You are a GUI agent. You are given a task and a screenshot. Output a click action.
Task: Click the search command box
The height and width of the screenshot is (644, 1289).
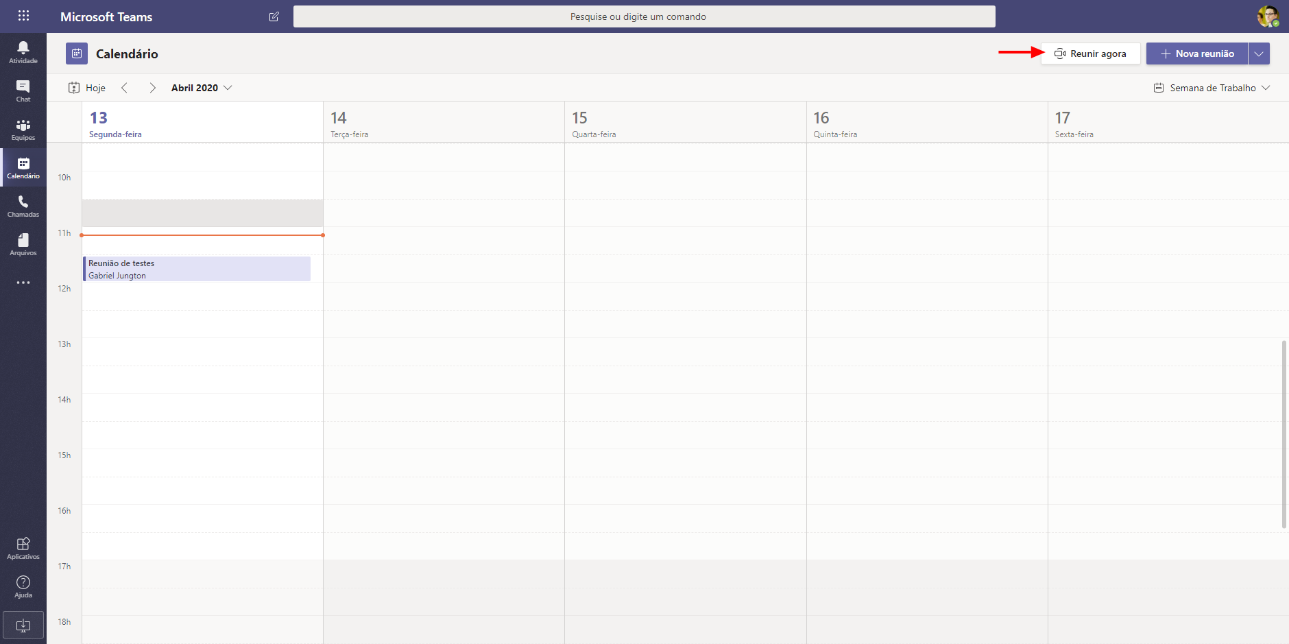pos(644,16)
